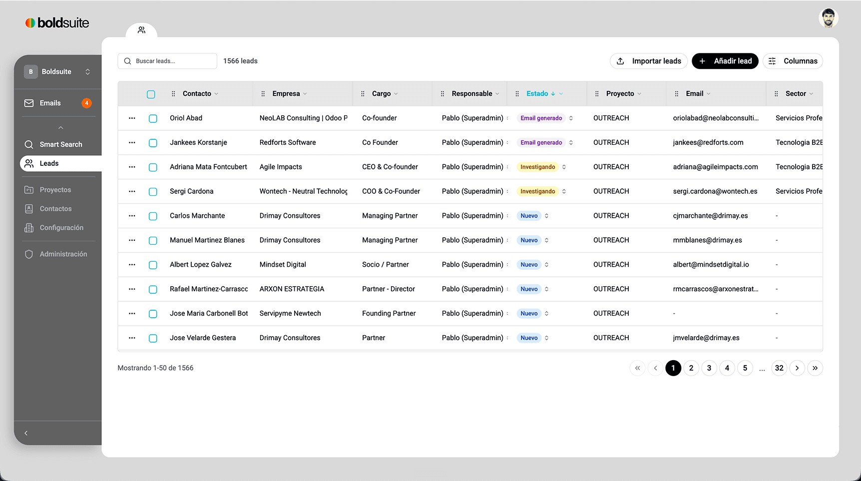Open row actions menu for Carlos Marchante

pyautogui.click(x=132, y=216)
